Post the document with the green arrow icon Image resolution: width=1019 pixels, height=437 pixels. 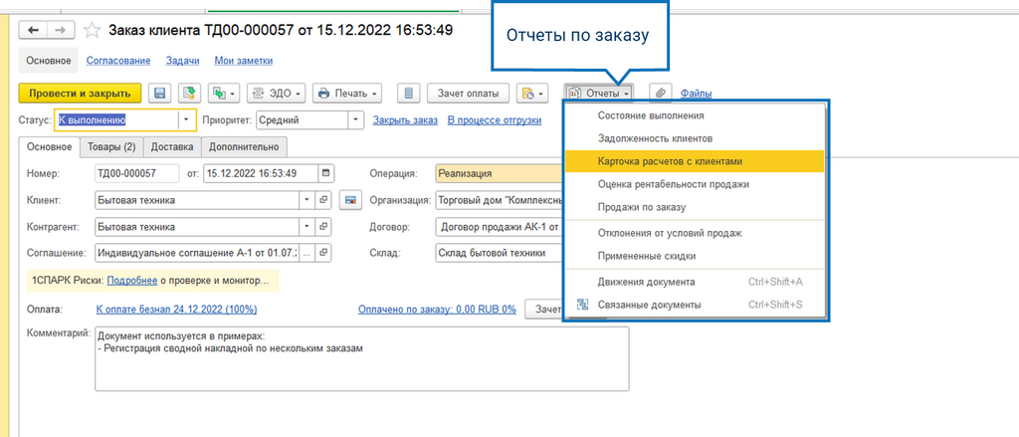[x=189, y=94]
